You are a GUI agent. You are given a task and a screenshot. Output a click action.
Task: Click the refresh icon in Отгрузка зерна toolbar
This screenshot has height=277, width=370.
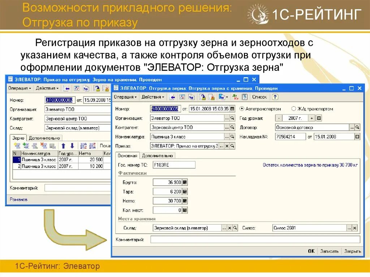(x=182, y=97)
